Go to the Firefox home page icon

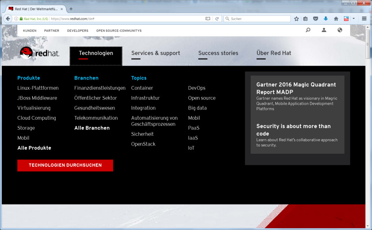336,19
